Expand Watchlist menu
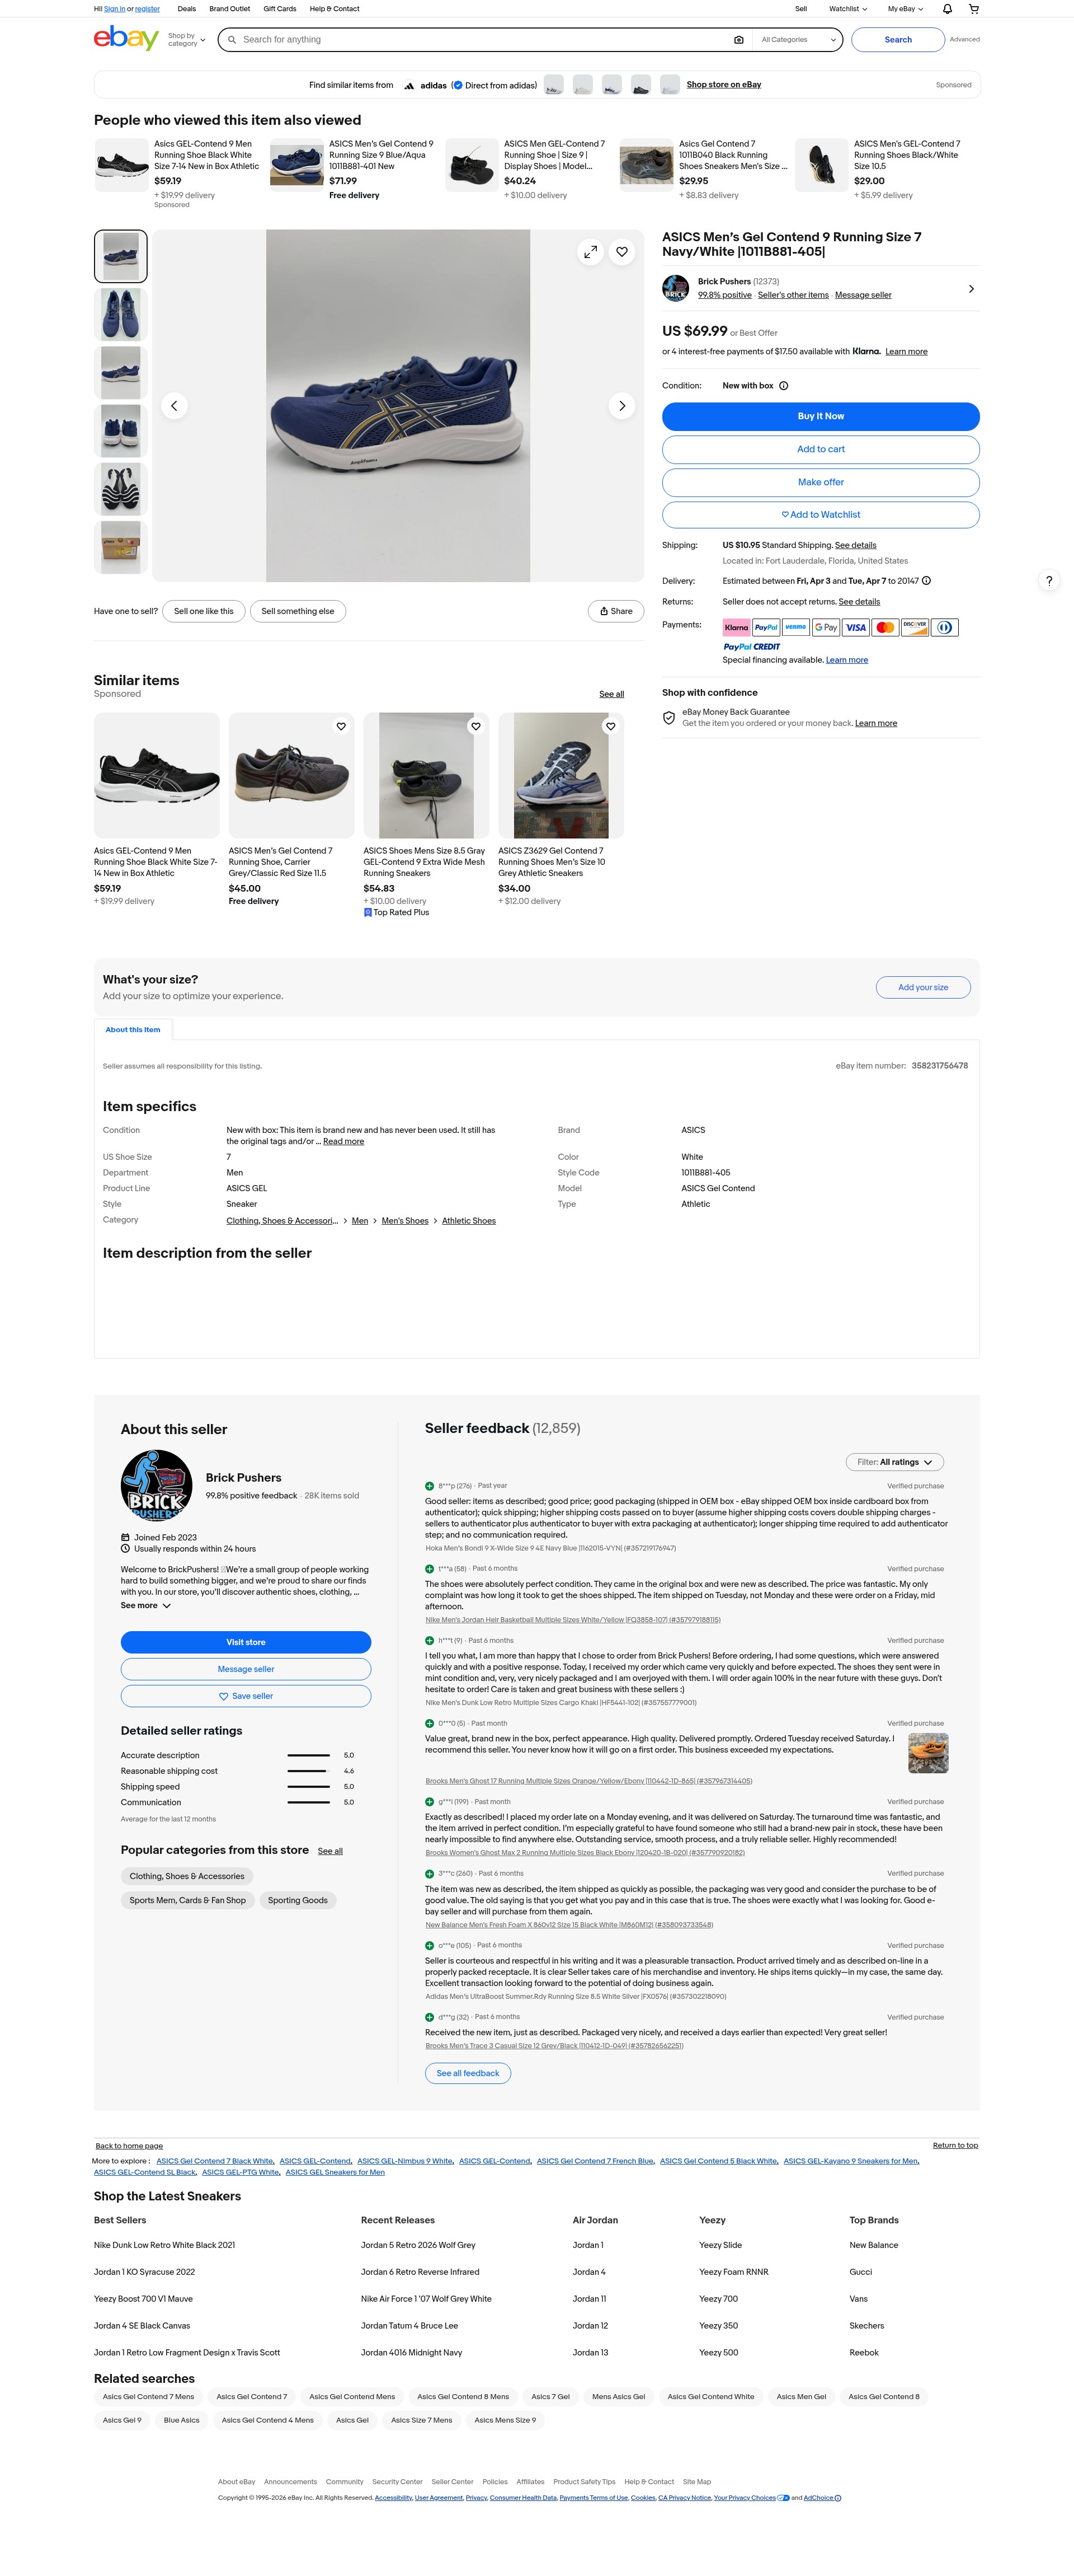1074x2576 pixels. [x=848, y=9]
